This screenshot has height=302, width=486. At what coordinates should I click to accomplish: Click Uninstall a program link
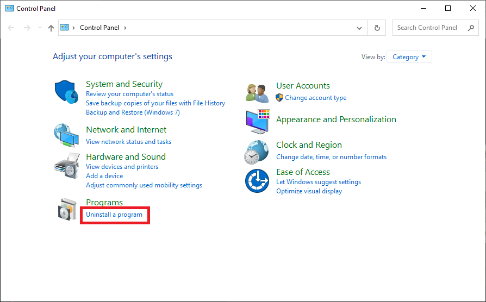coord(114,215)
